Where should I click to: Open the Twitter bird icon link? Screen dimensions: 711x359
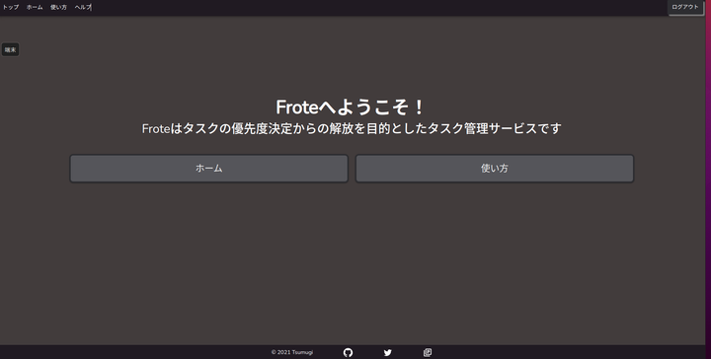(388, 353)
